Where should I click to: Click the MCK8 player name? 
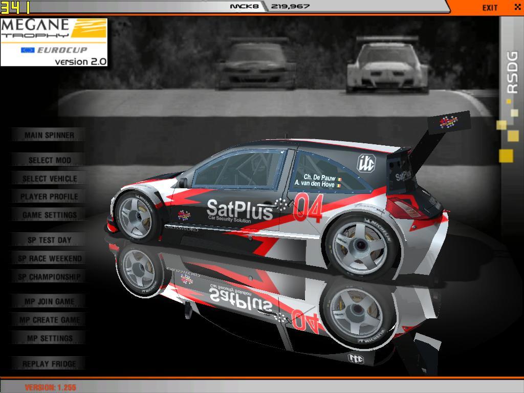(244, 6)
